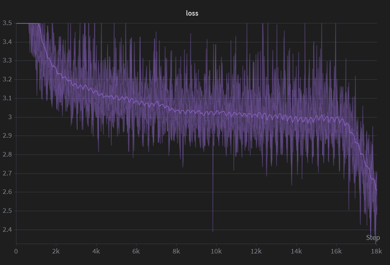Click the 14k x-axis tick label
Screen dimensions: 390x265
296,251
